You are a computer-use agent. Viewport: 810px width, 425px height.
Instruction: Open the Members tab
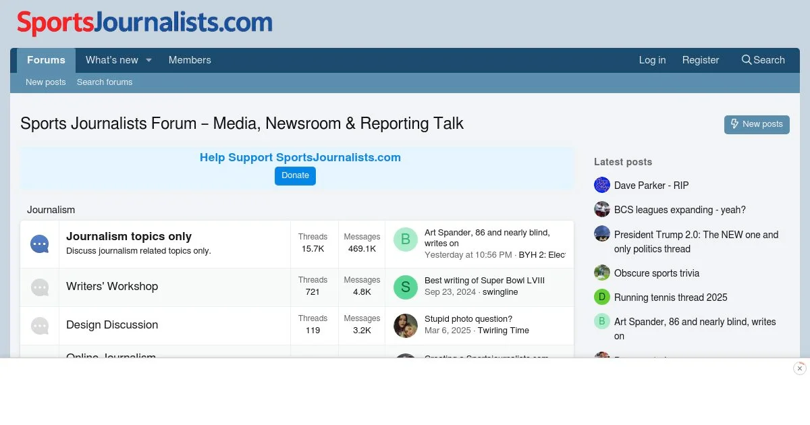tap(190, 60)
